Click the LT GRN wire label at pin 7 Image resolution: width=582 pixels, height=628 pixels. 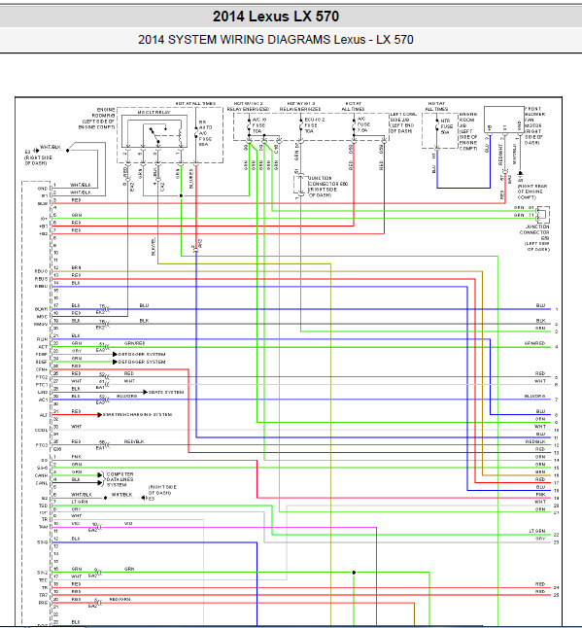[x=80, y=502]
